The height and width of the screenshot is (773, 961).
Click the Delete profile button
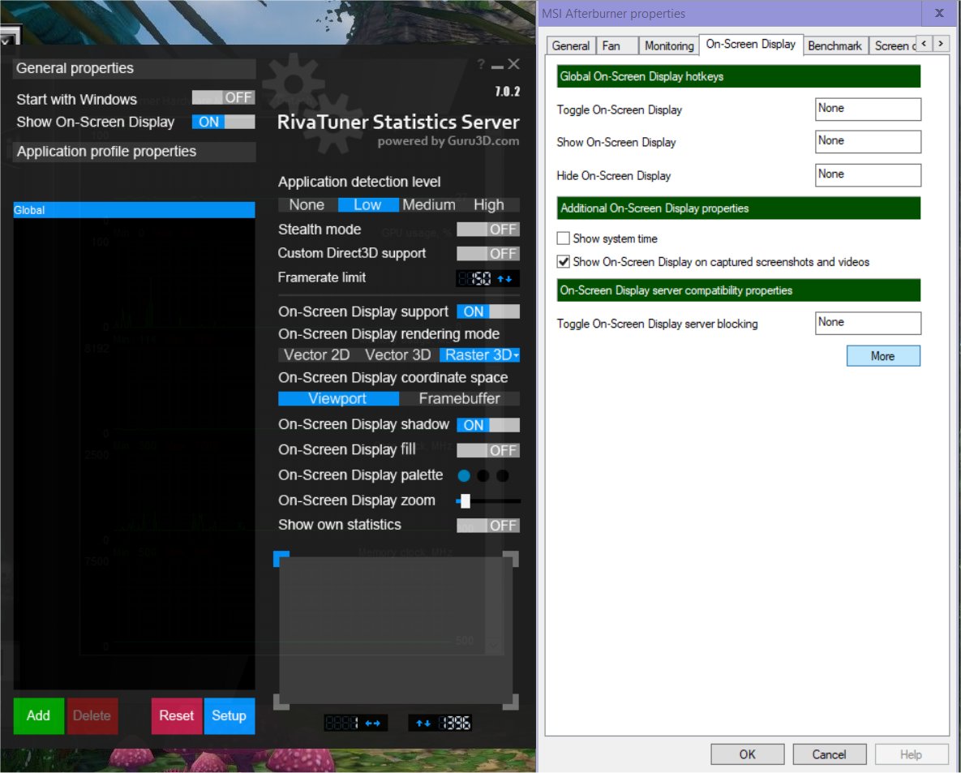click(x=92, y=715)
